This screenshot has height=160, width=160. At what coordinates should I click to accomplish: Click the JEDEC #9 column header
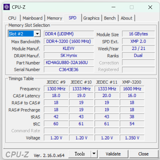coord(56,82)
